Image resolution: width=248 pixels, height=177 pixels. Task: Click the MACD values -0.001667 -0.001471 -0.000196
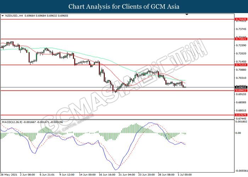coord(43,122)
